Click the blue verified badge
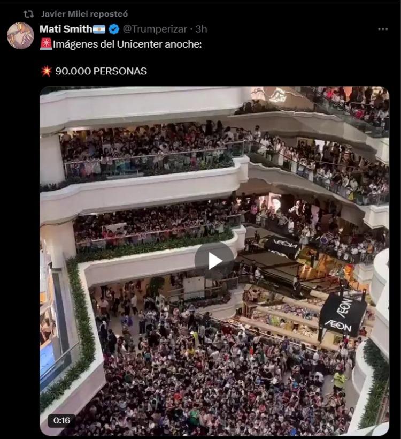Viewport: 401px width, 439px height. pos(114,29)
